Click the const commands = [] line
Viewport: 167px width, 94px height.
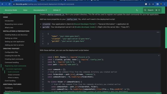click(x=57, y=69)
